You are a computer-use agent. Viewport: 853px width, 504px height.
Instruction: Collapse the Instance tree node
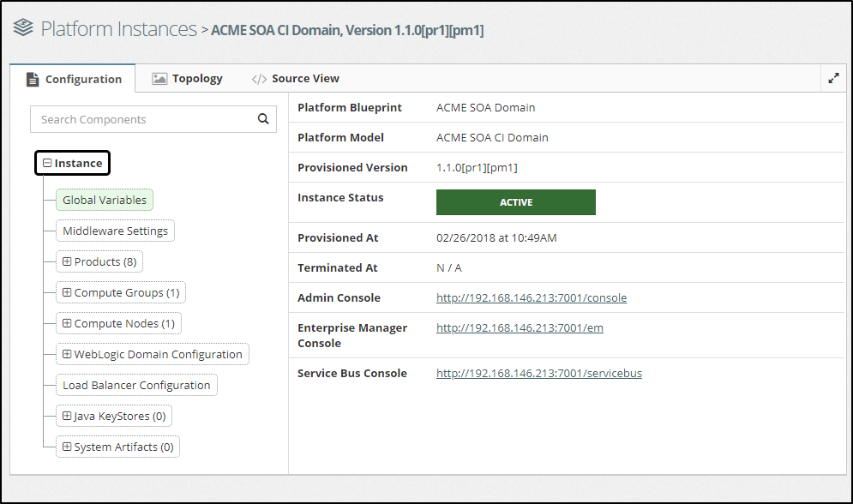[x=47, y=163]
